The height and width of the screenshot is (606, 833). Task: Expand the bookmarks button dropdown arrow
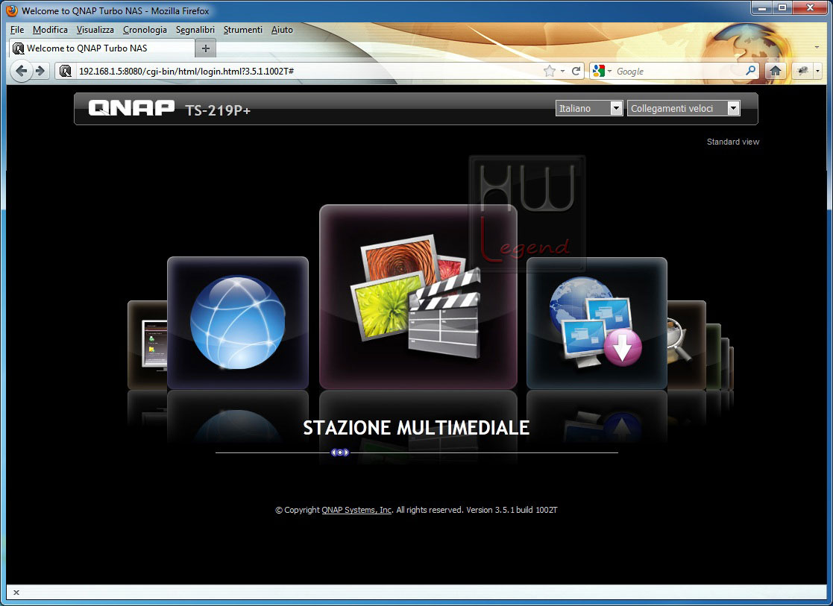click(817, 71)
